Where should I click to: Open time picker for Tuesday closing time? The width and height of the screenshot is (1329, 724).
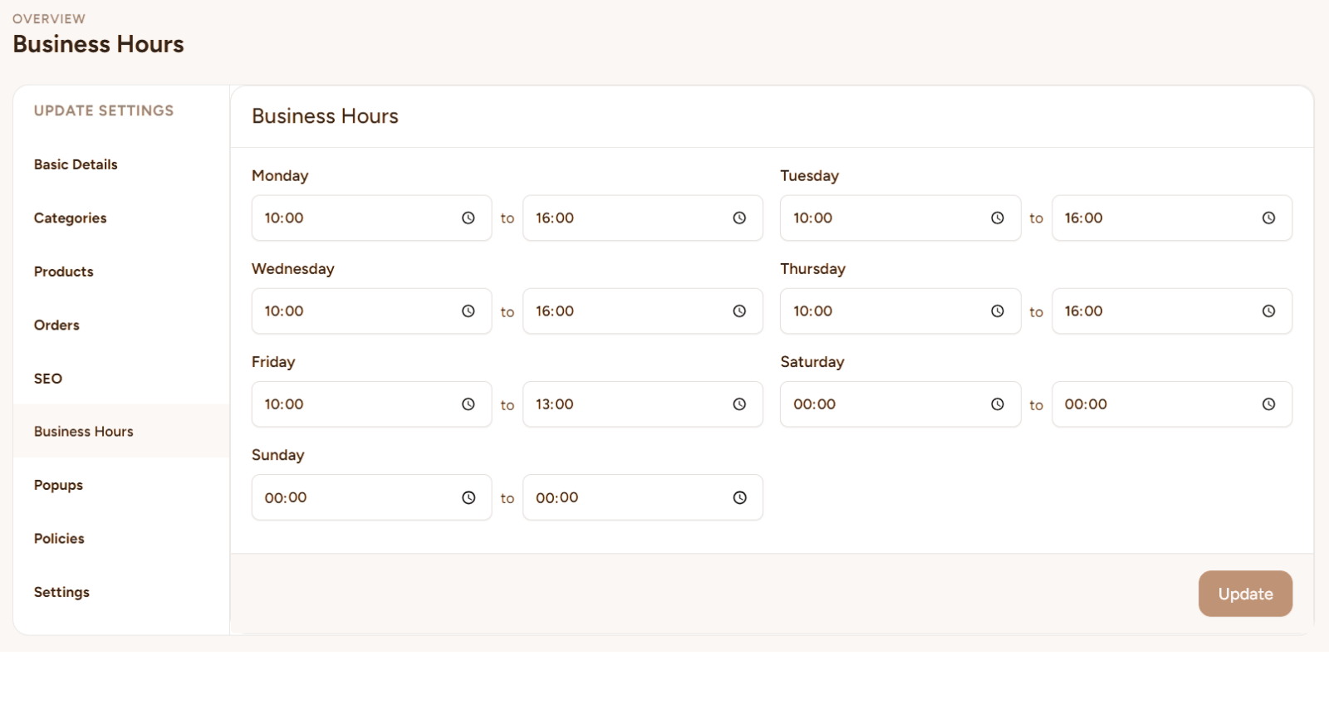tap(1268, 218)
